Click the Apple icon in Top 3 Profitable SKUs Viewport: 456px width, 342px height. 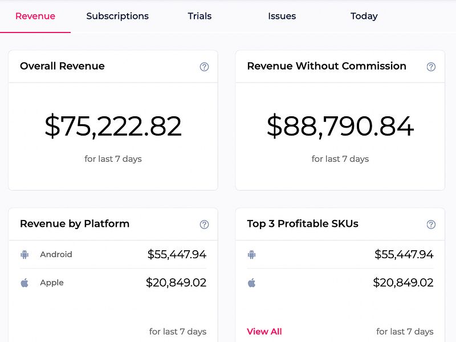click(251, 282)
